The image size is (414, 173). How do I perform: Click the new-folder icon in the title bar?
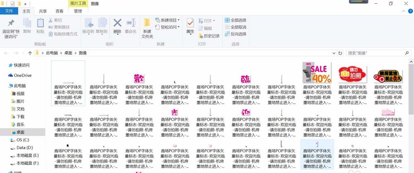(x=19, y=4)
